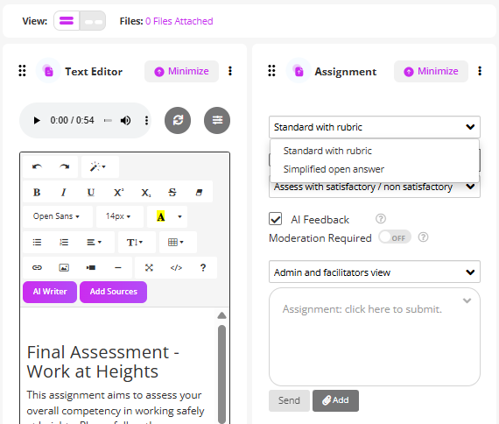This screenshot has height=424, width=499.
Task: Click the yellow text highlight color swatch
Action: pyautogui.click(x=161, y=216)
